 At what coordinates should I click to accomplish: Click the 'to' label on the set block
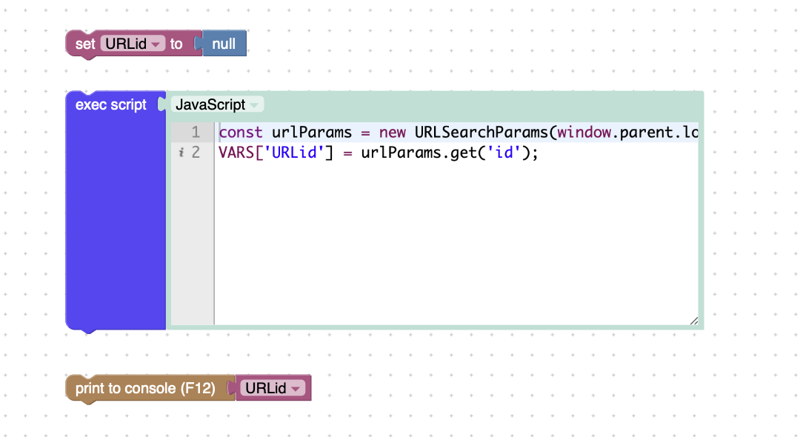(177, 44)
